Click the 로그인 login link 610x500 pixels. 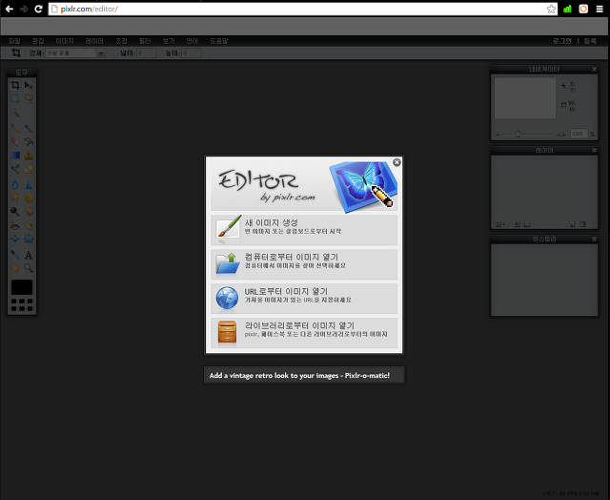562,41
